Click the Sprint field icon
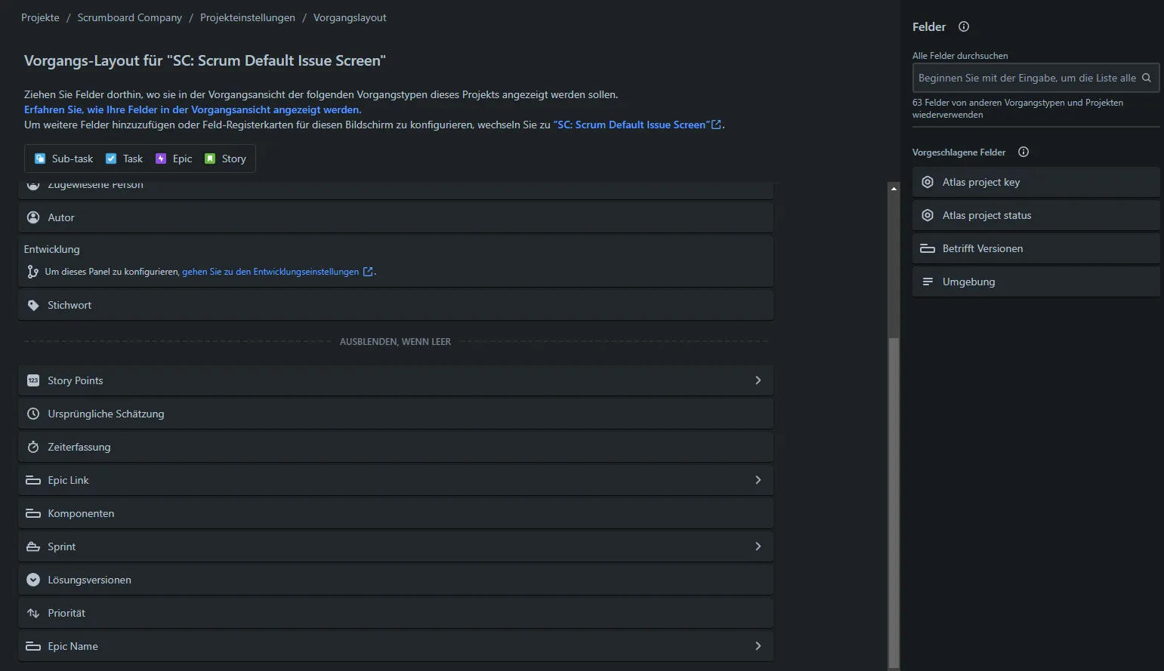 coord(33,546)
